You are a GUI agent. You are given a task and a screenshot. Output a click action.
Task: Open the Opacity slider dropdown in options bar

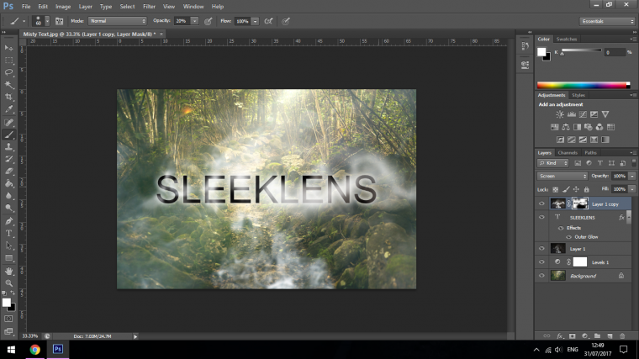tap(195, 21)
